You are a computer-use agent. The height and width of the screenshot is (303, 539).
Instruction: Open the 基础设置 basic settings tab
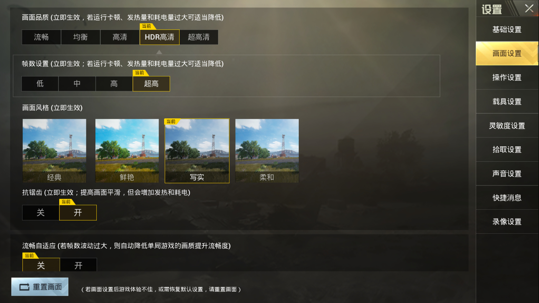(507, 29)
